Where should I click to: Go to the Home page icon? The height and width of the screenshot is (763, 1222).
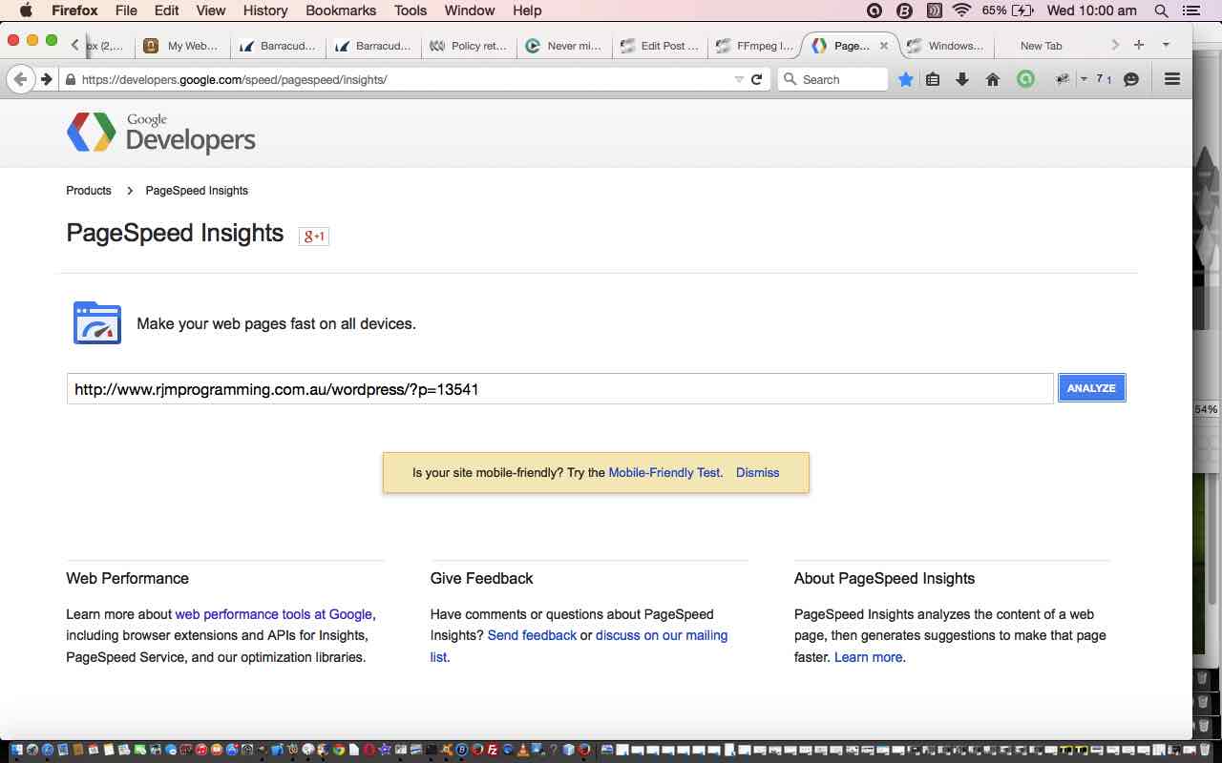993,79
